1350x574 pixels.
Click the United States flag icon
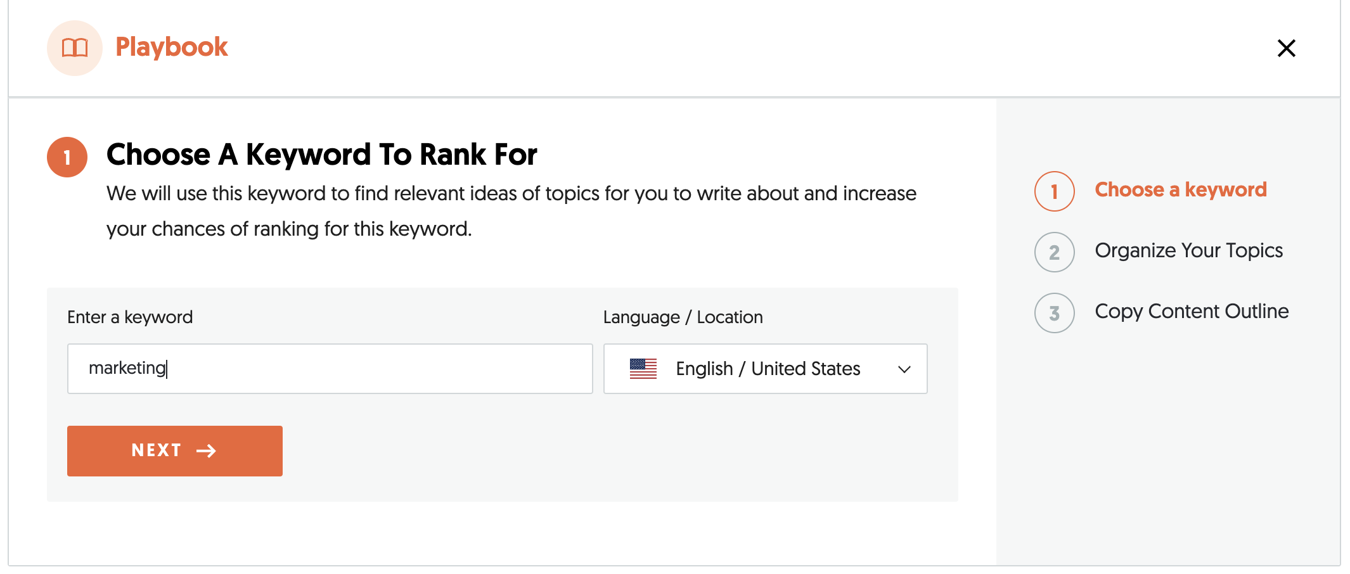[x=643, y=369]
